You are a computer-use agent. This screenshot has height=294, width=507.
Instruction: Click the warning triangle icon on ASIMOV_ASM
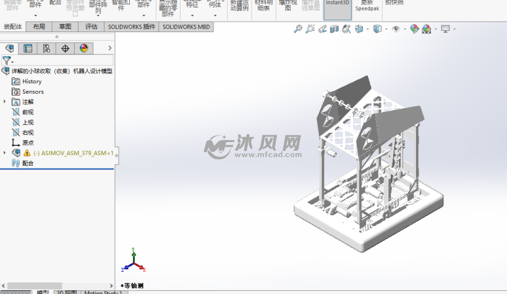pos(27,153)
